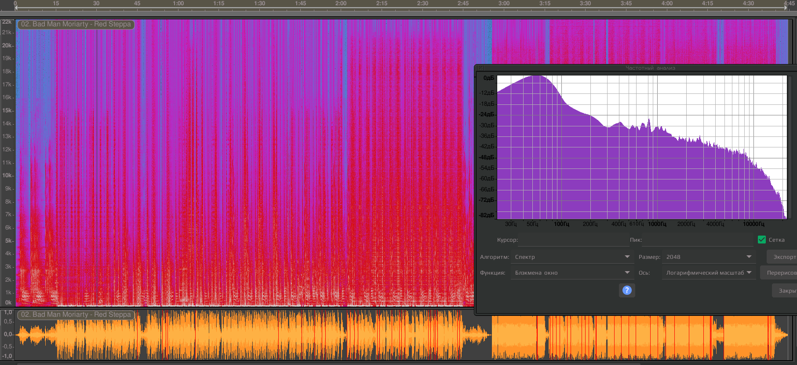The height and width of the screenshot is (365, 797).
Task: Click the spectrogram track name label
Action: pyautogui.click(x=76, y=24)
